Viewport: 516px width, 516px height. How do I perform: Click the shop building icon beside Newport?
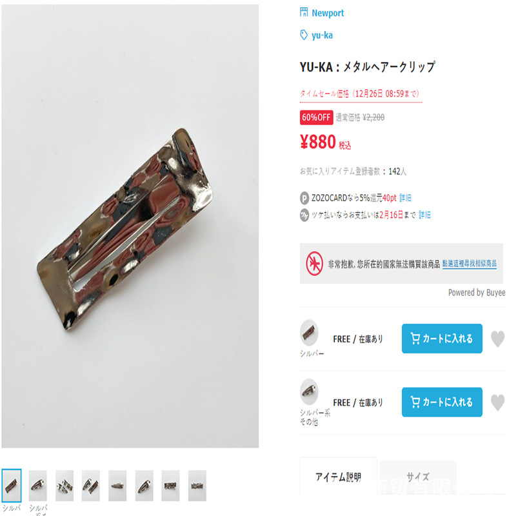[x=304, y=12]
